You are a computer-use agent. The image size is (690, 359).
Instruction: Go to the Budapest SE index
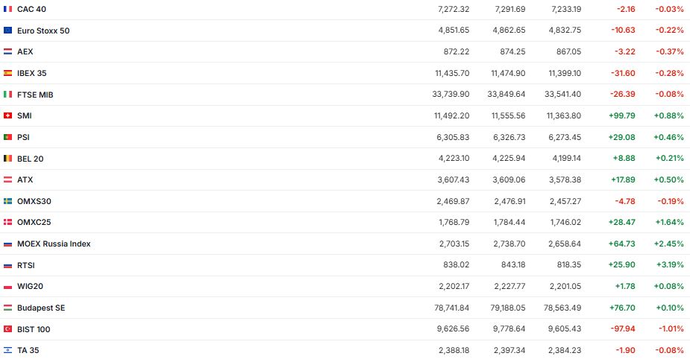click(x=41, y=308)
